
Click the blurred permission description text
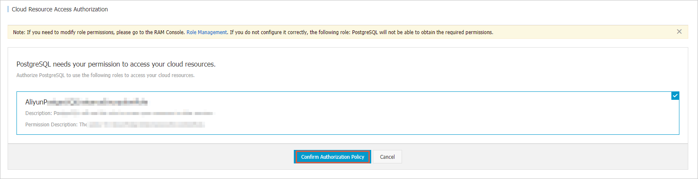[x=146, y=125]
